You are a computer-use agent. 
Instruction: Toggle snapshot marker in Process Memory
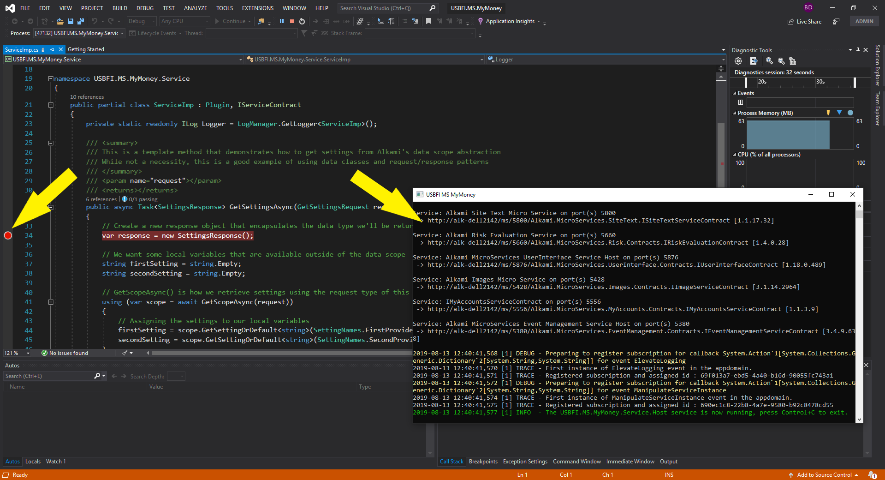(x=828, y=113)
